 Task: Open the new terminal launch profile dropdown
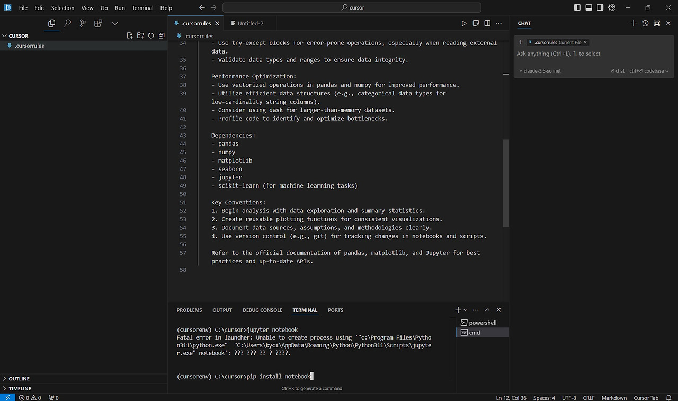[x=466, y=310]
